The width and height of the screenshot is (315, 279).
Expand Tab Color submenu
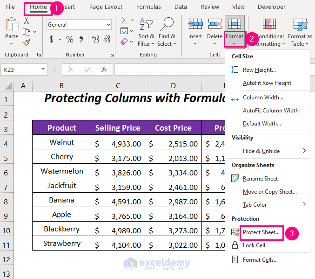click(304, 204)
